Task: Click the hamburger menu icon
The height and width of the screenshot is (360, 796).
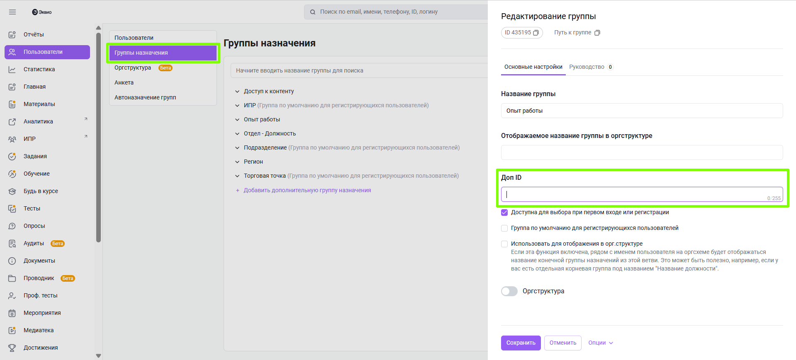Action: pyautogui.click(x=12, y=12)
